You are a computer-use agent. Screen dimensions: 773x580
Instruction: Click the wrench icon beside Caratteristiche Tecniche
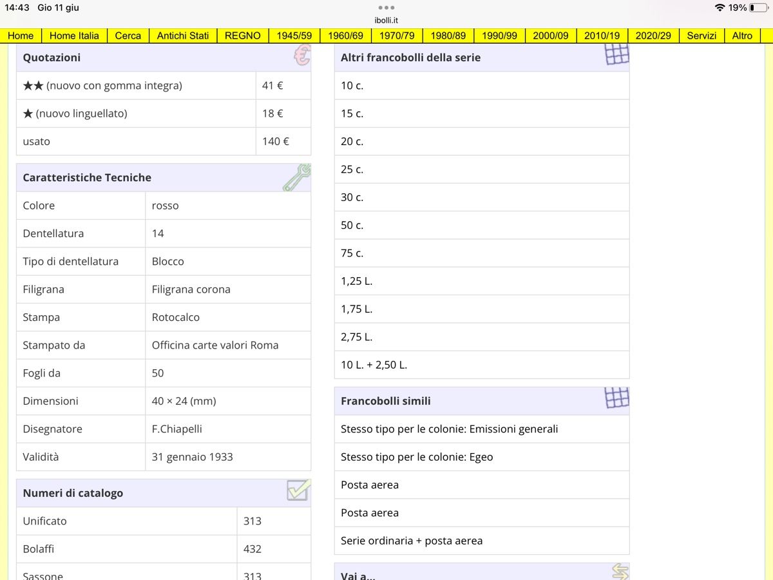point(296,177)
